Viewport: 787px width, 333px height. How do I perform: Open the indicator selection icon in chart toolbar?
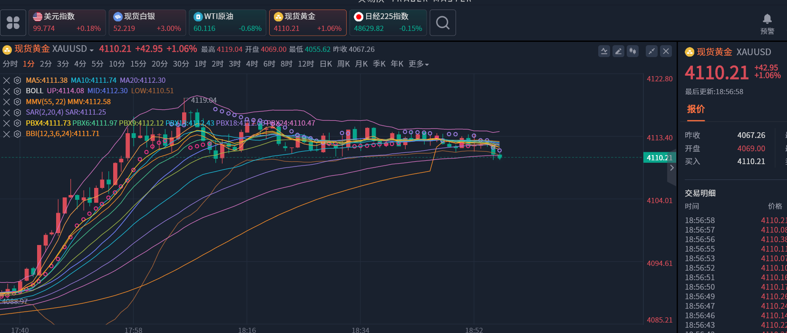[x=604, y=51]
